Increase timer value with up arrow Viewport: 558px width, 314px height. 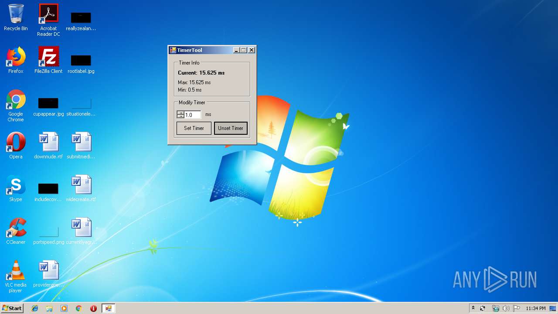(180, 113)
